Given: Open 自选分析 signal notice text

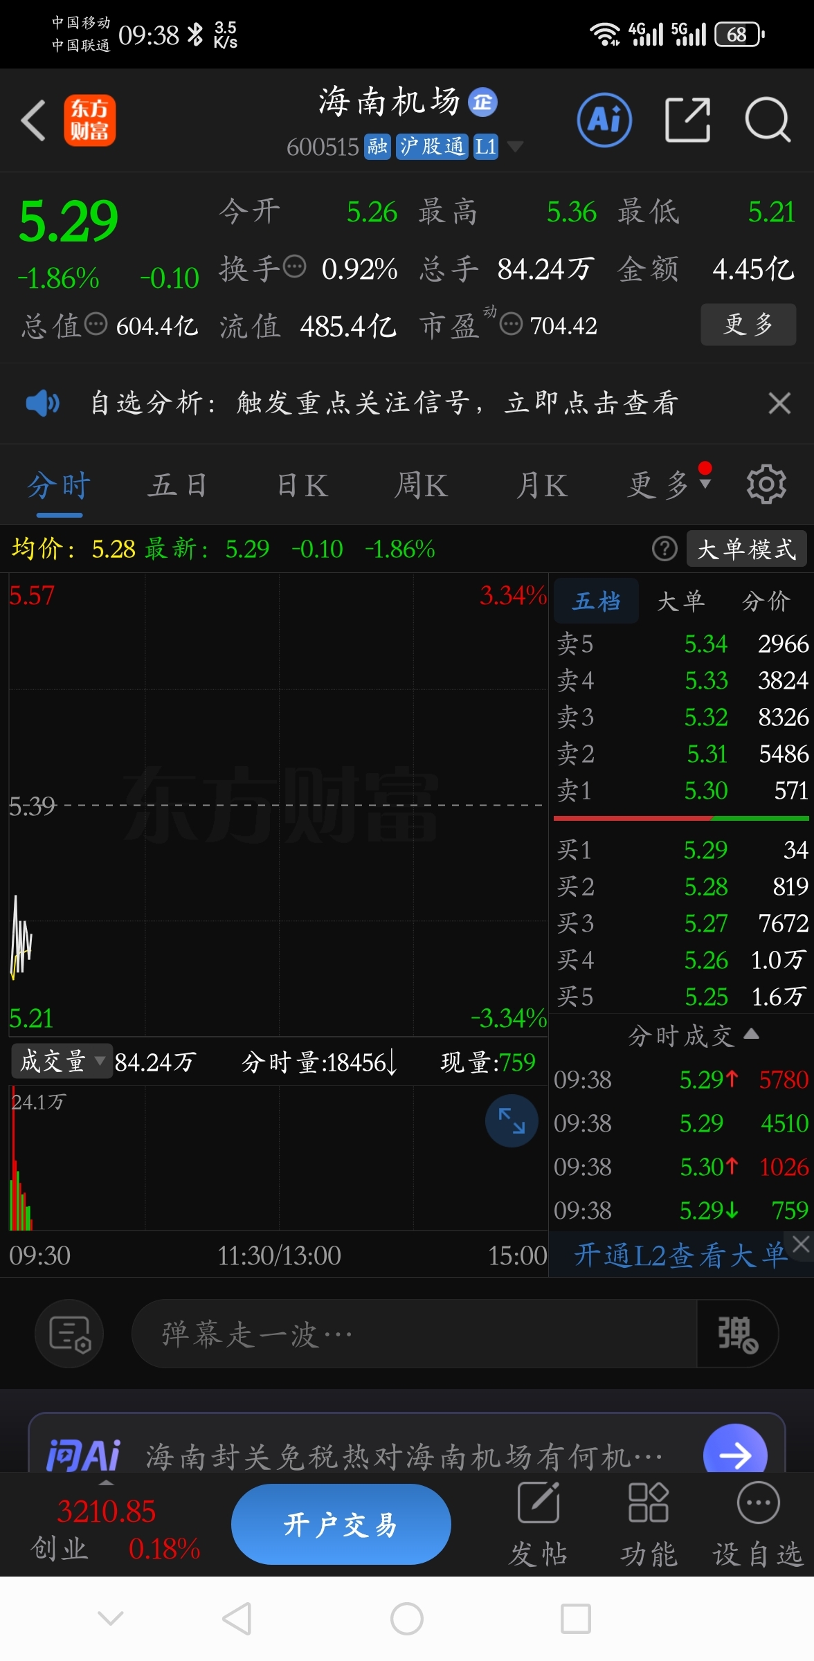Looking at the screenshot, I should point(384,403).
